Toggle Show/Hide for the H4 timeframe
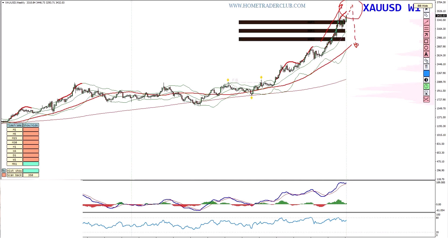This screenshot has height=238, width=448. point(31,151)
